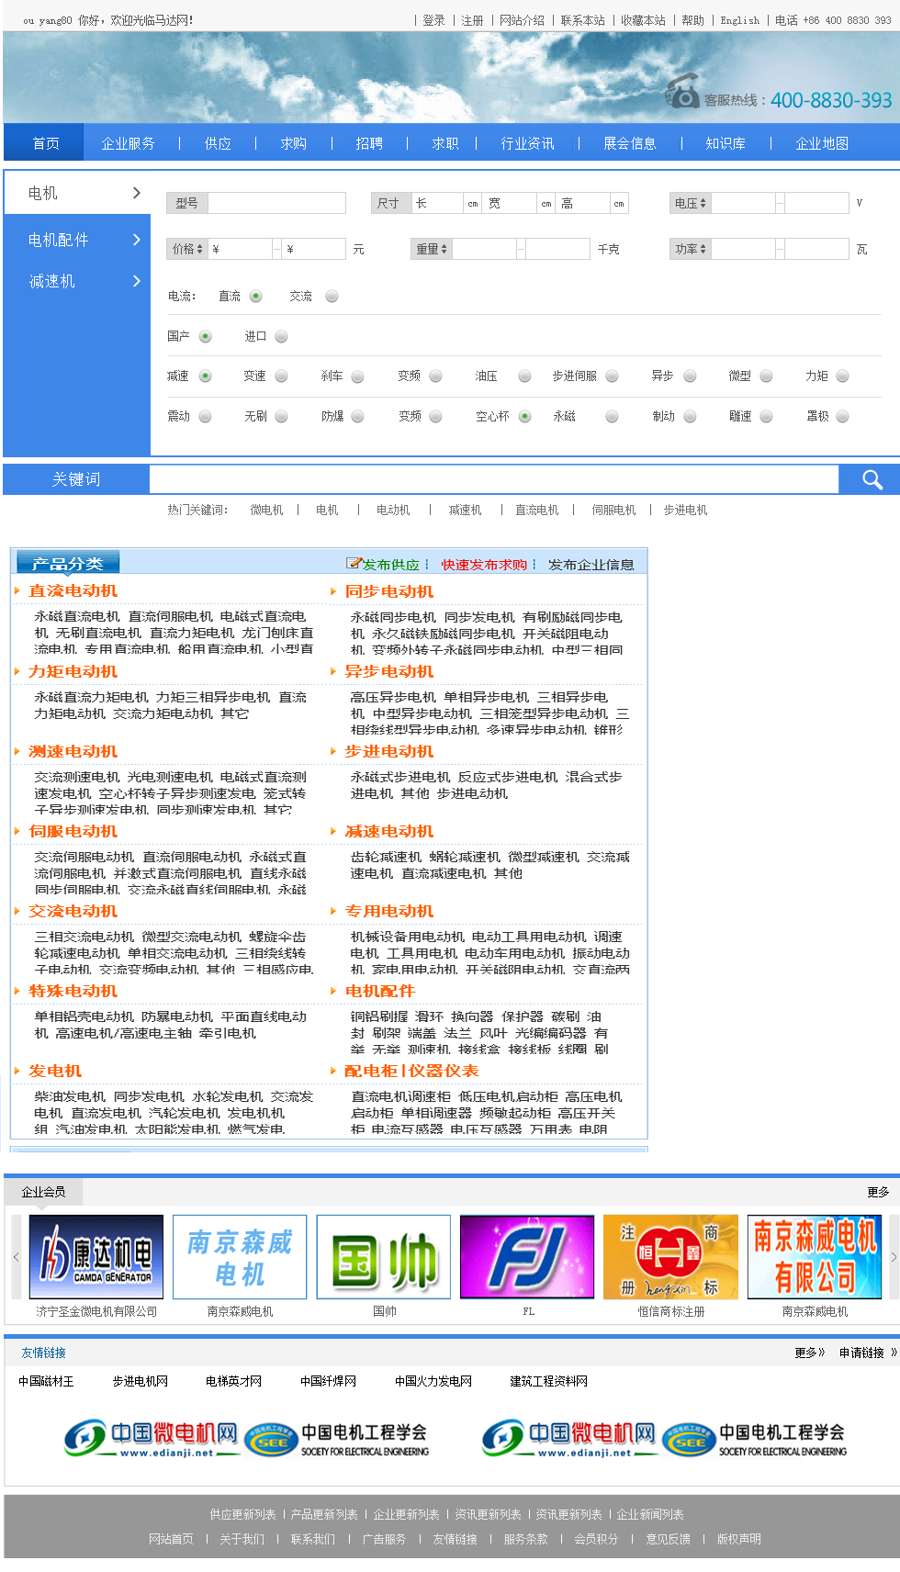Select the 防爆 radio option
The height and width of the screenshot is (1572, 900).
pos(357,416)
